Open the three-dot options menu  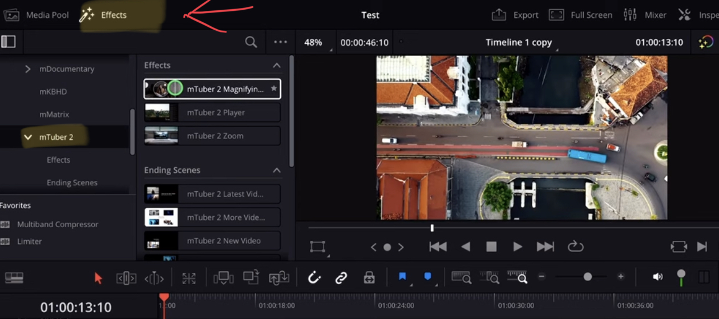280,42
